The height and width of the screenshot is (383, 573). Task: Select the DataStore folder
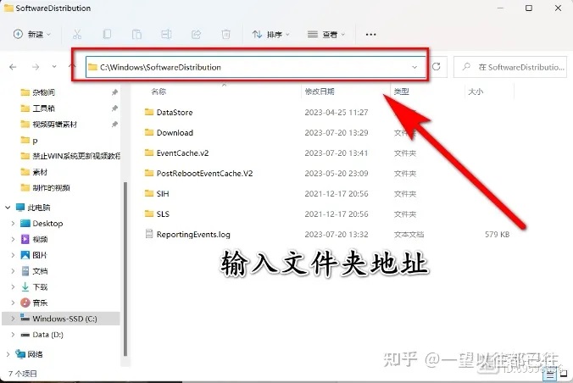pyautogui.click(x=175, y=112)
